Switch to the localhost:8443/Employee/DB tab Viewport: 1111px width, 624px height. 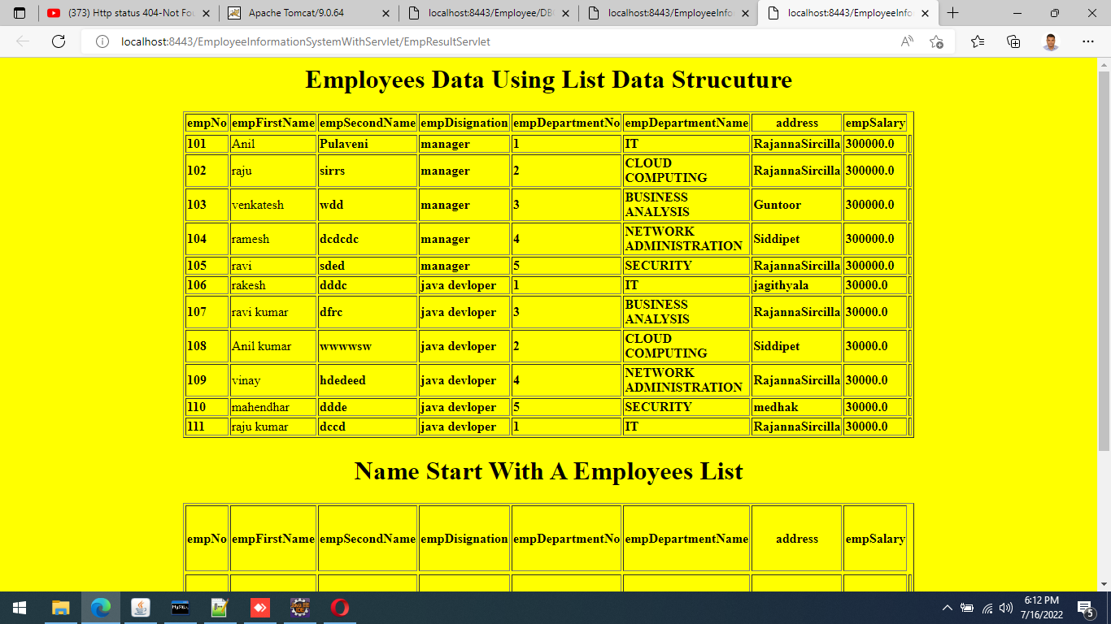(488, 13)
